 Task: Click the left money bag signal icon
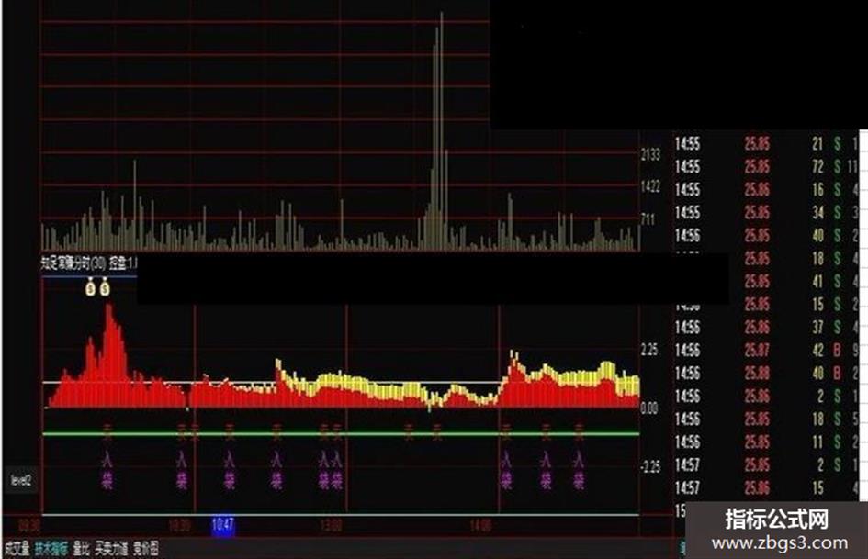91,289
